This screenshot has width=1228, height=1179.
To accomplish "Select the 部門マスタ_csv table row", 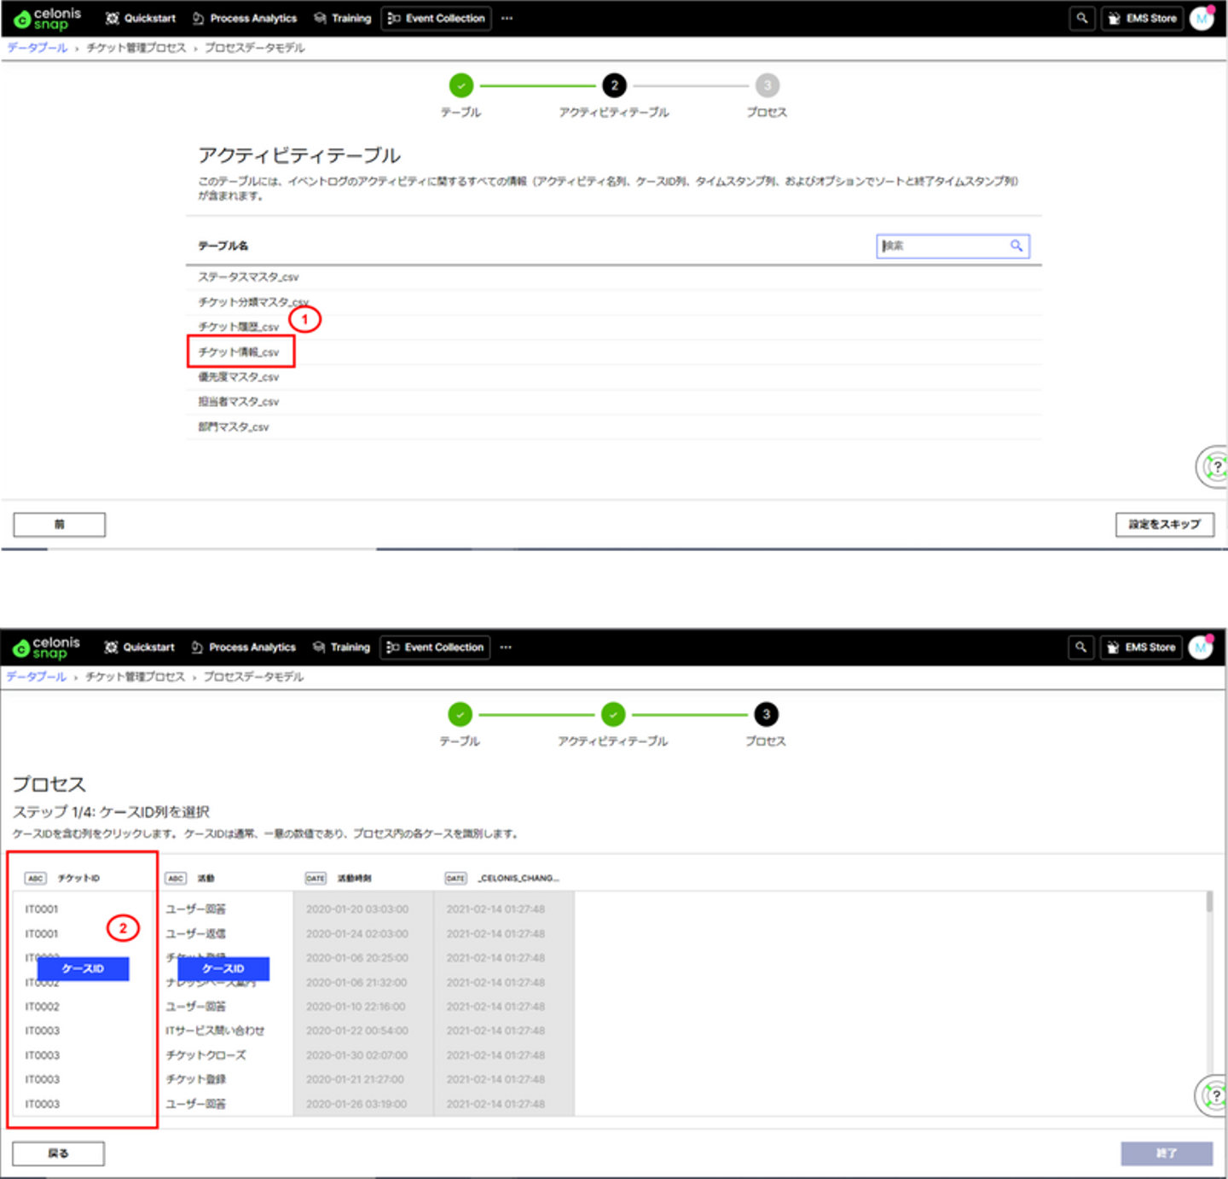I will 614,427.
